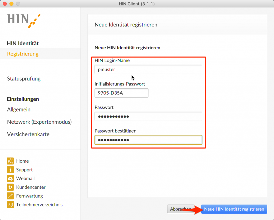Minimize the HIN Client window

click(x=11, y=4)
